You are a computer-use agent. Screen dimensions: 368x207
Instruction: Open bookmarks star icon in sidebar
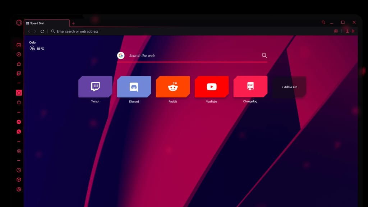click(19, 102)
